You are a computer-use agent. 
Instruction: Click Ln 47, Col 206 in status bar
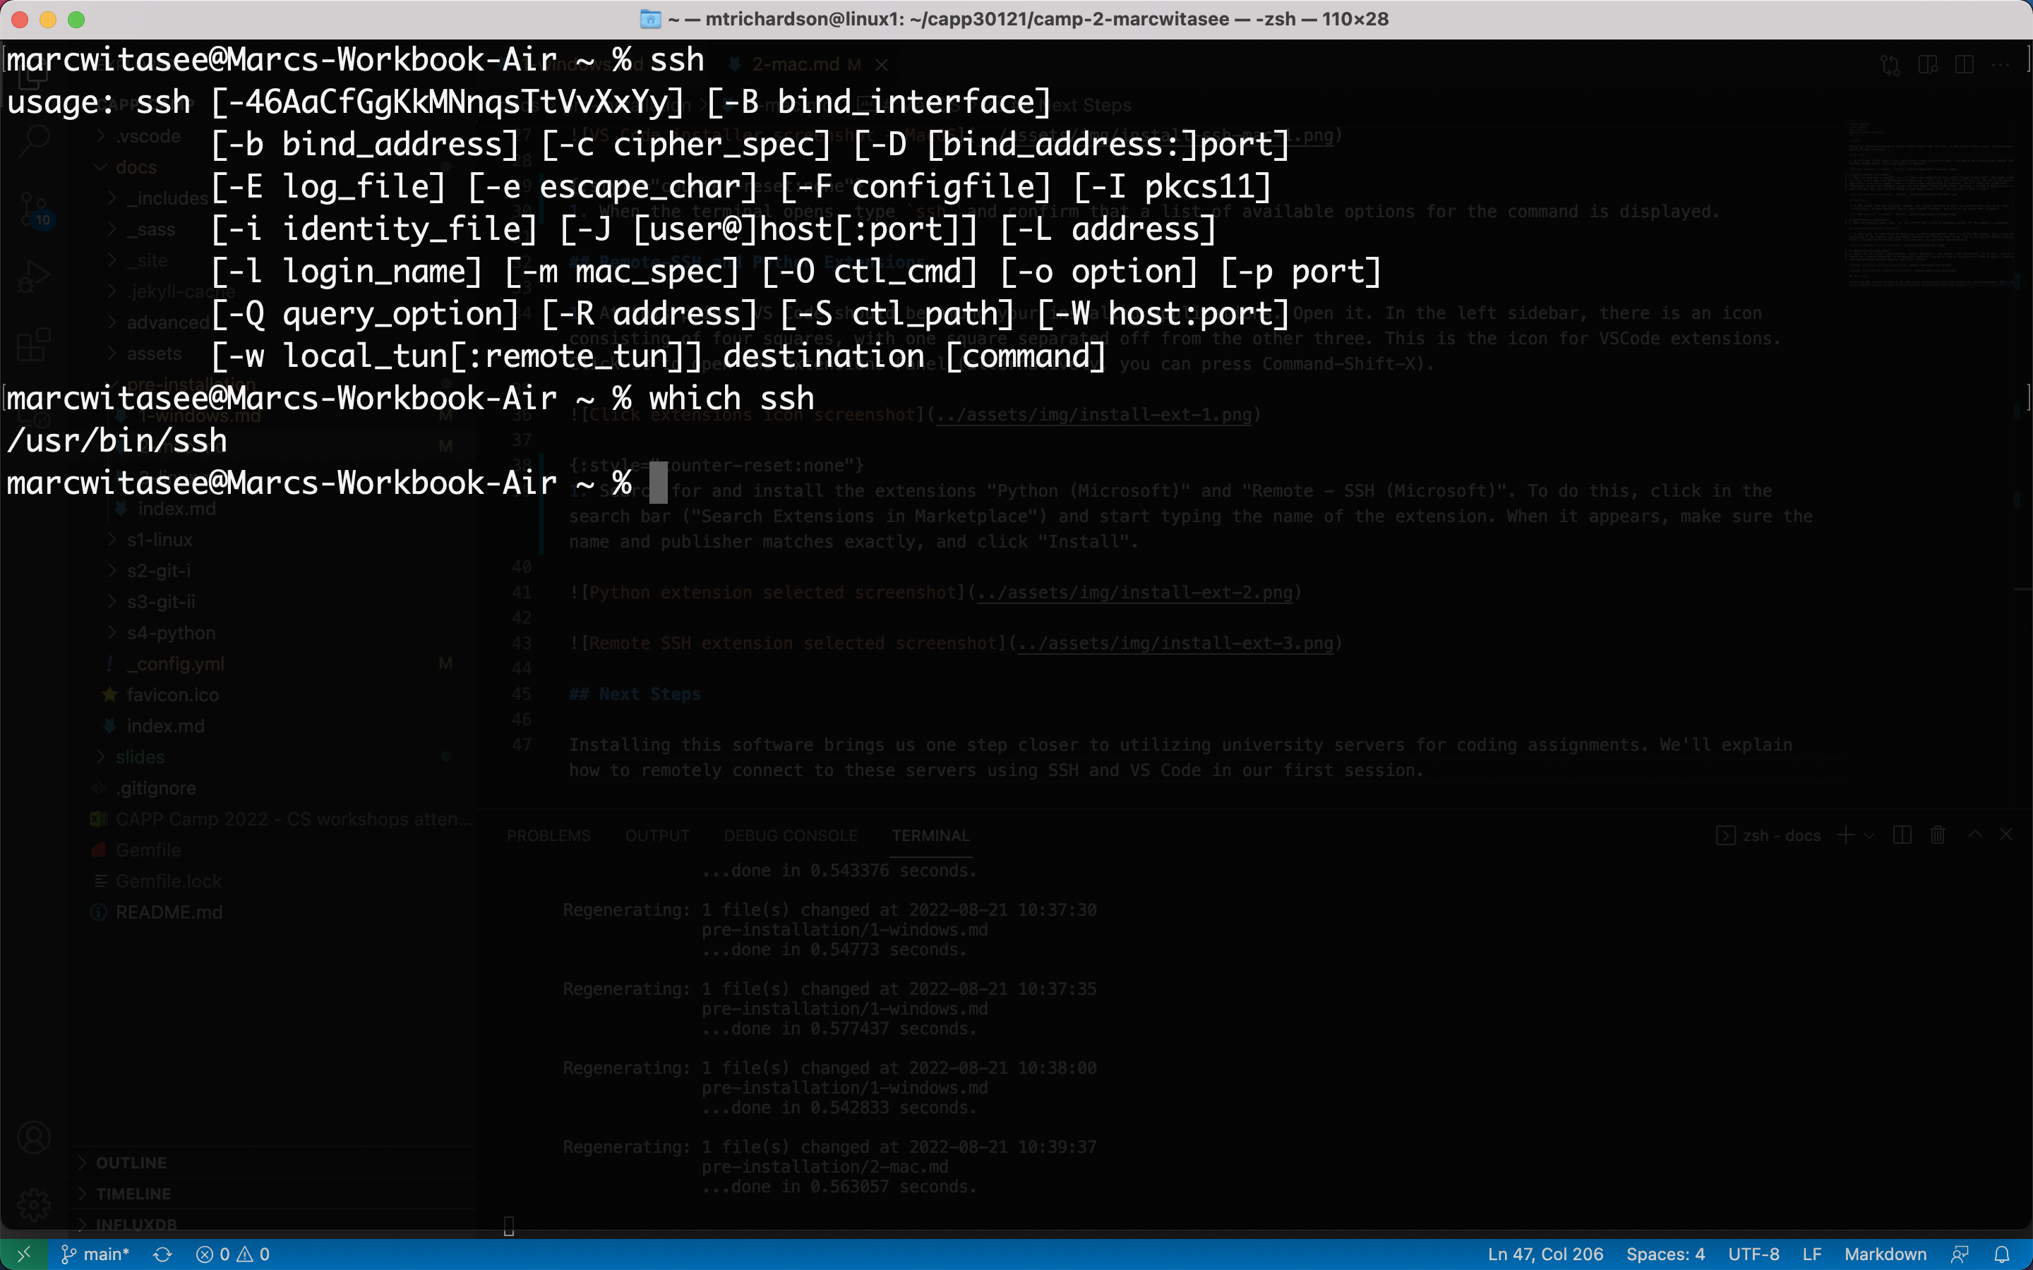click(x=1545, y=1254)
